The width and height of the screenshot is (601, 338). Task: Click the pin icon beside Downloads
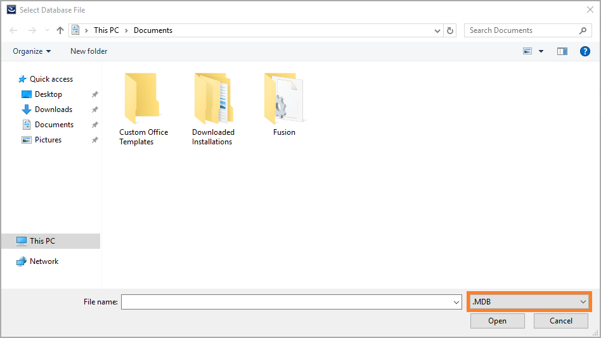94,110
